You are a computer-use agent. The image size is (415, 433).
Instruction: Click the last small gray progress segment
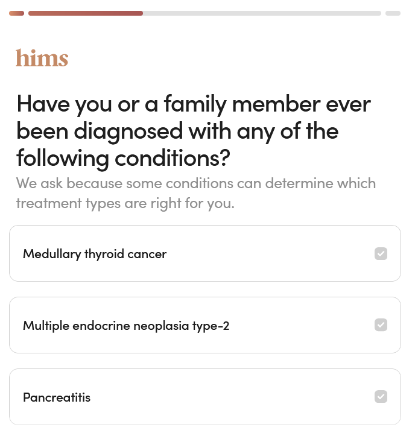(x=393, y=13)
